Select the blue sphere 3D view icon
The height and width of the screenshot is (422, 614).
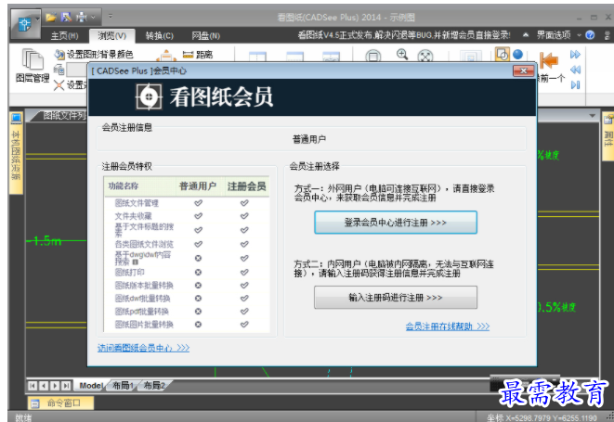coord(517,54)
